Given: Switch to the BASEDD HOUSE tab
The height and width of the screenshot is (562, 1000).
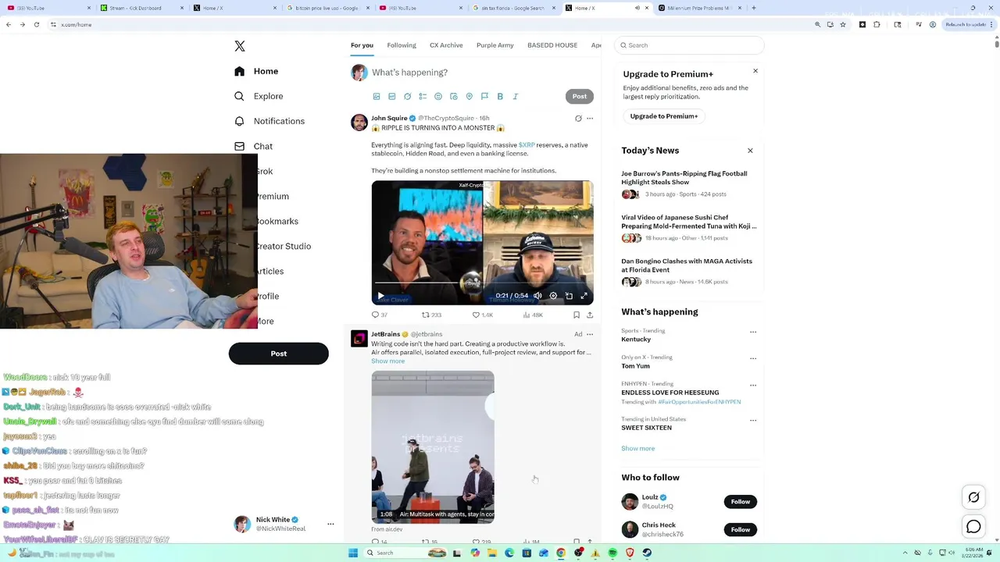Looking at the screenshot, I should tap(552, 45).
